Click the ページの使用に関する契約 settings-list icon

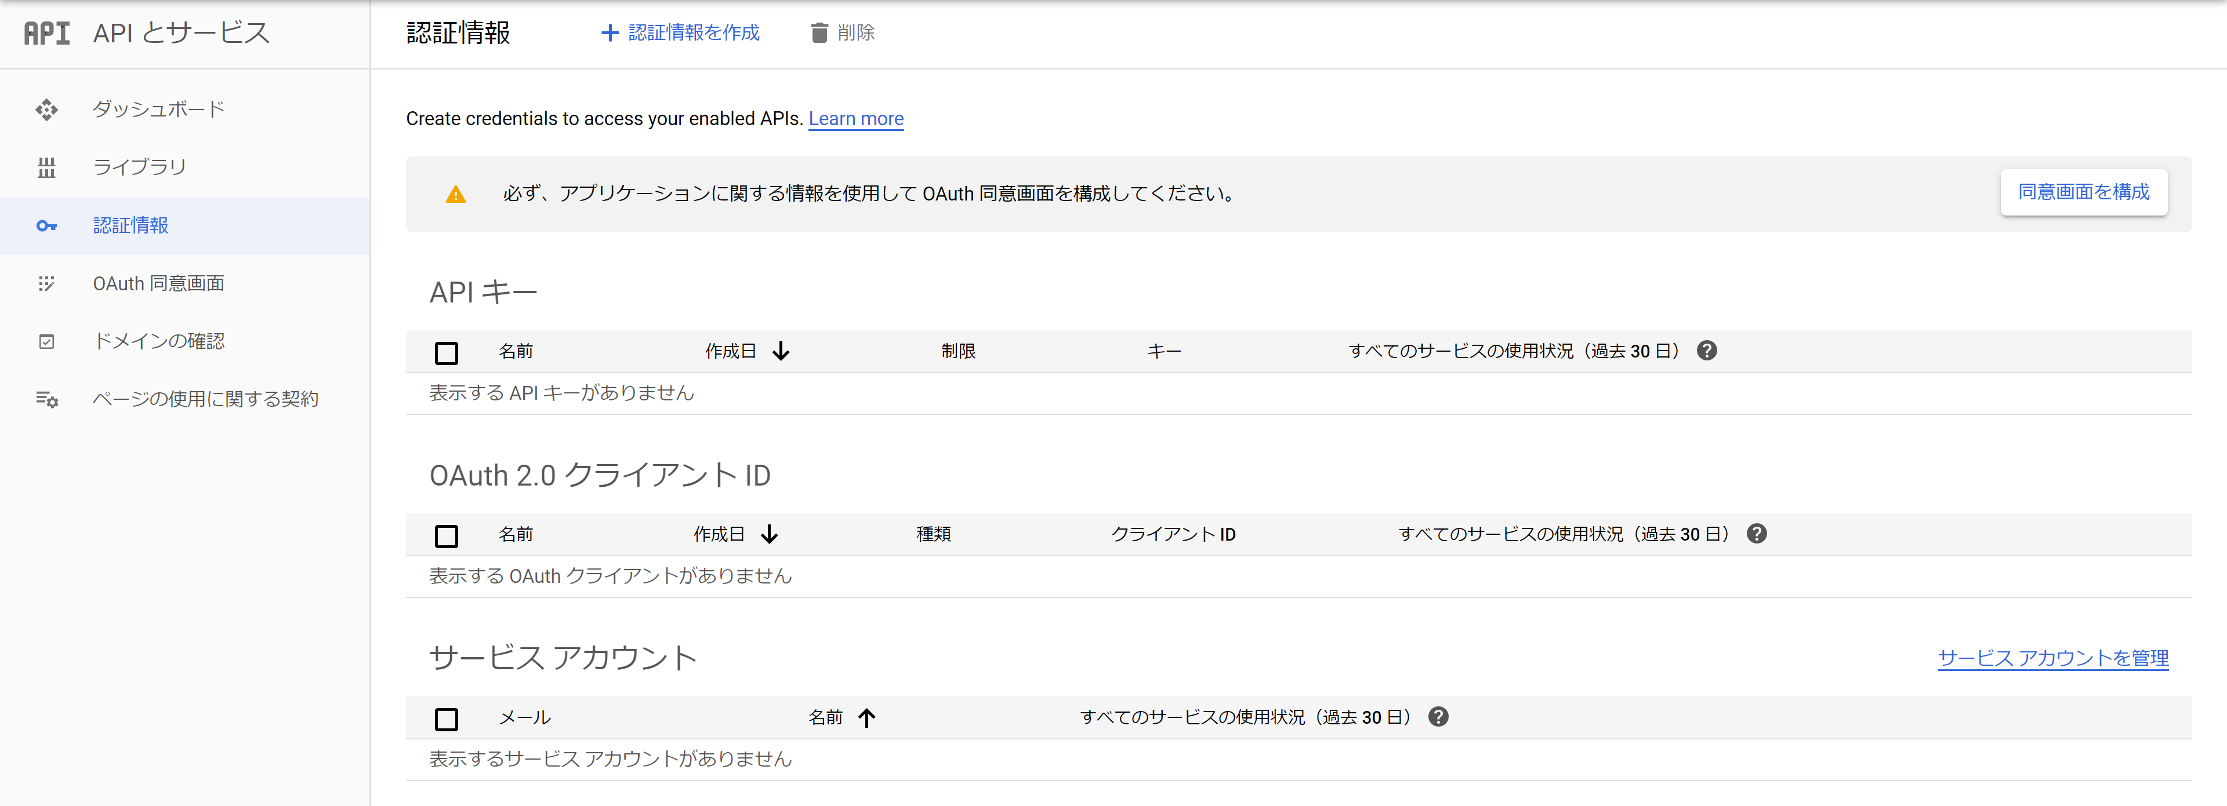(x=46, y=399)
